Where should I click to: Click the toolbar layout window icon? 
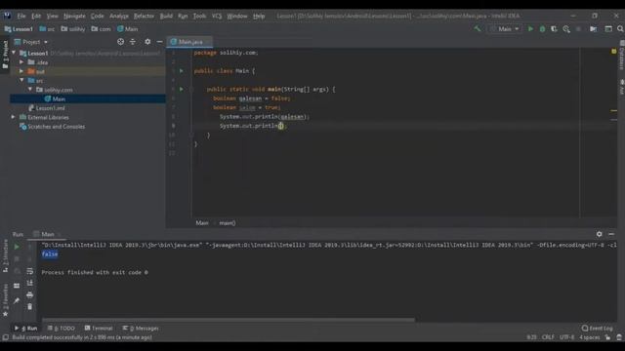click(x=608, y=28)
